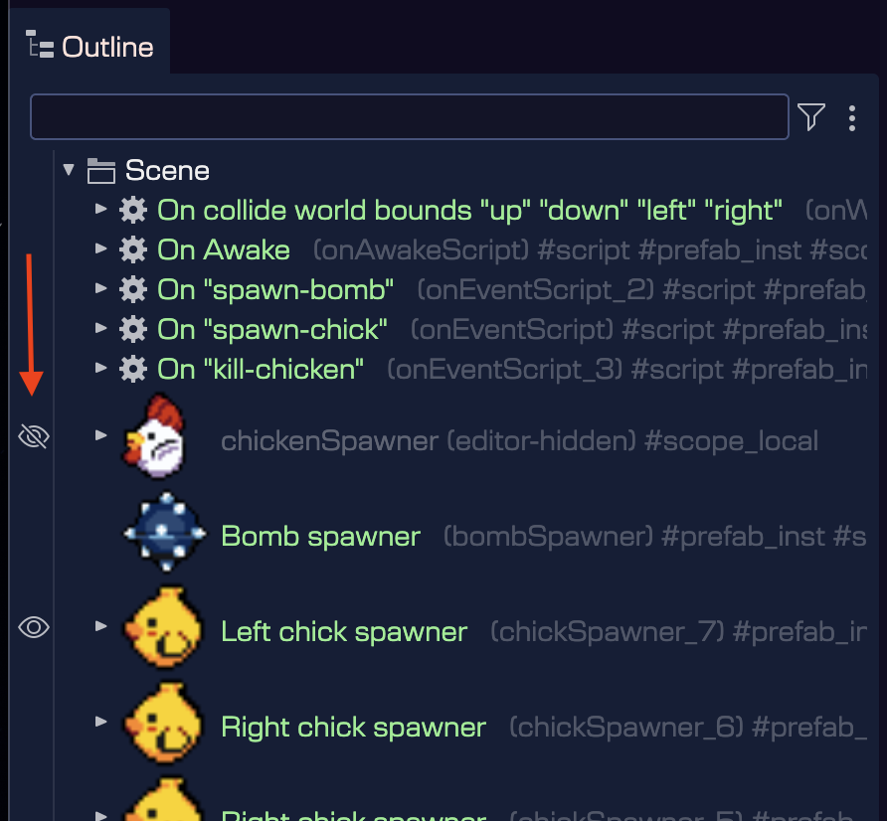Click the Scene folder icon
887x821 pixels.
coord(100,171)
